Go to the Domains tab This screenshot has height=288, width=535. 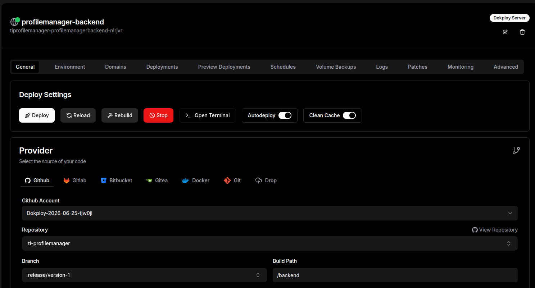tap(115, 67)
